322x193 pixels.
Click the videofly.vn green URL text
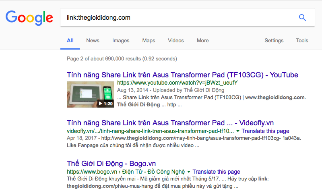point(150,131)
